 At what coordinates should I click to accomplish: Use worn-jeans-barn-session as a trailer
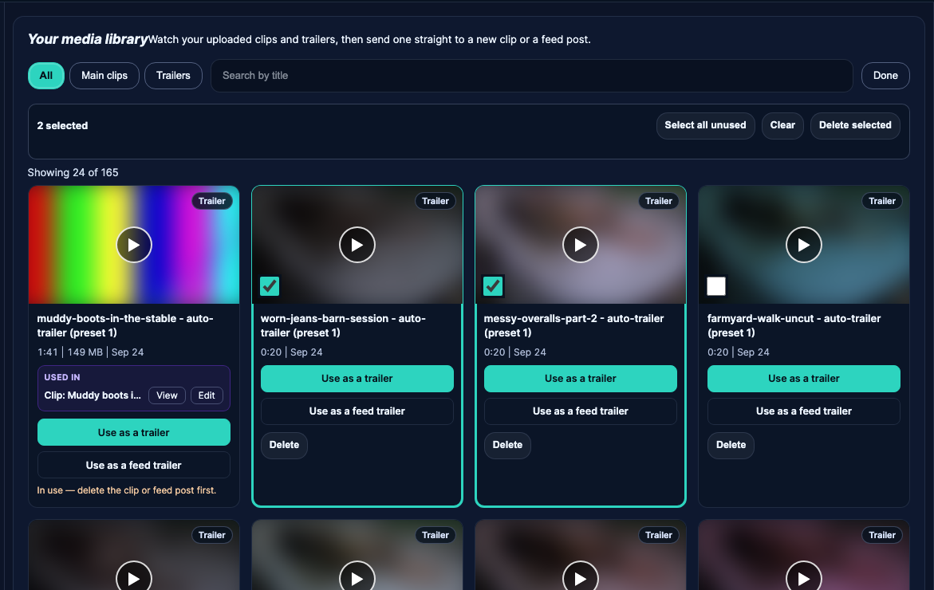click(357, 379)
